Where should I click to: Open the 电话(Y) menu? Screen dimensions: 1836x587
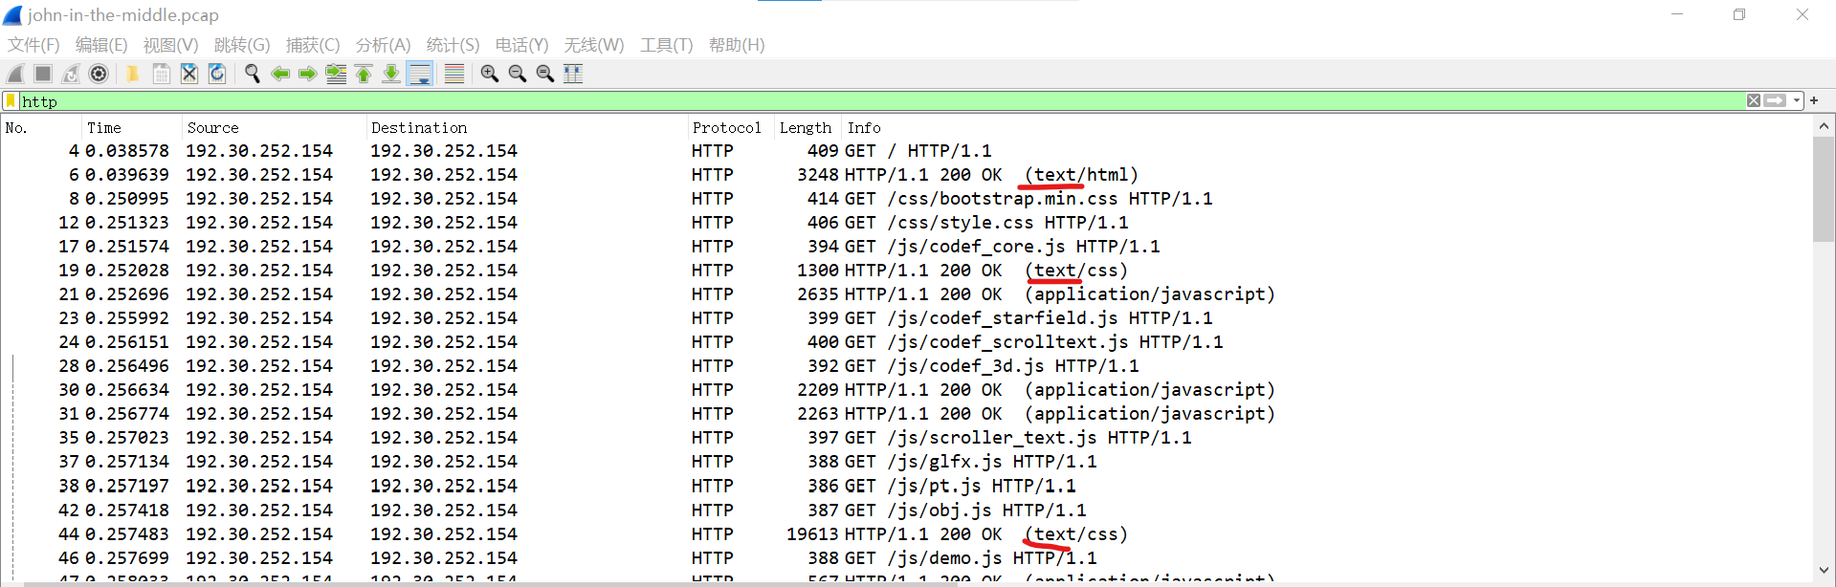coord(521,45)
